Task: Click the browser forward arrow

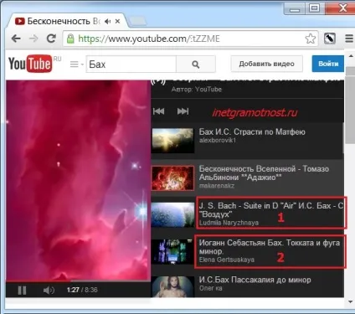Action: pos(33,39)
